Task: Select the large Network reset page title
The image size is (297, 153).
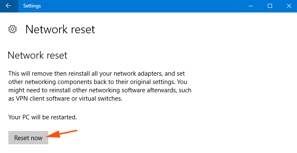Action: pyautogui.click(x=60, y=30)
